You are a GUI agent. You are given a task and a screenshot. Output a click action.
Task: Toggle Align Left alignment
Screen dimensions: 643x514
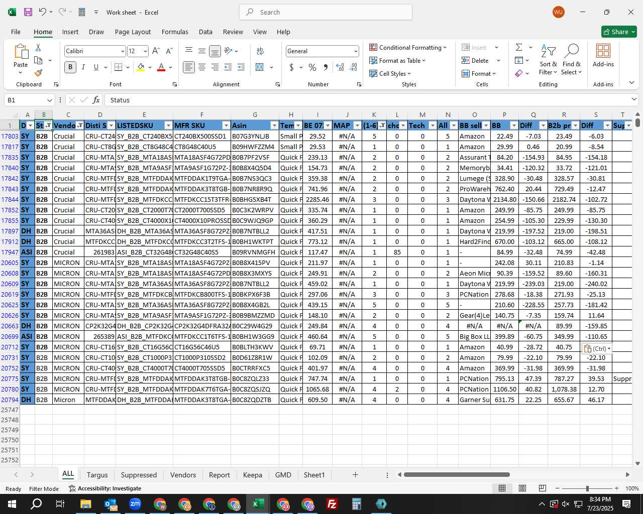(189, 67)
